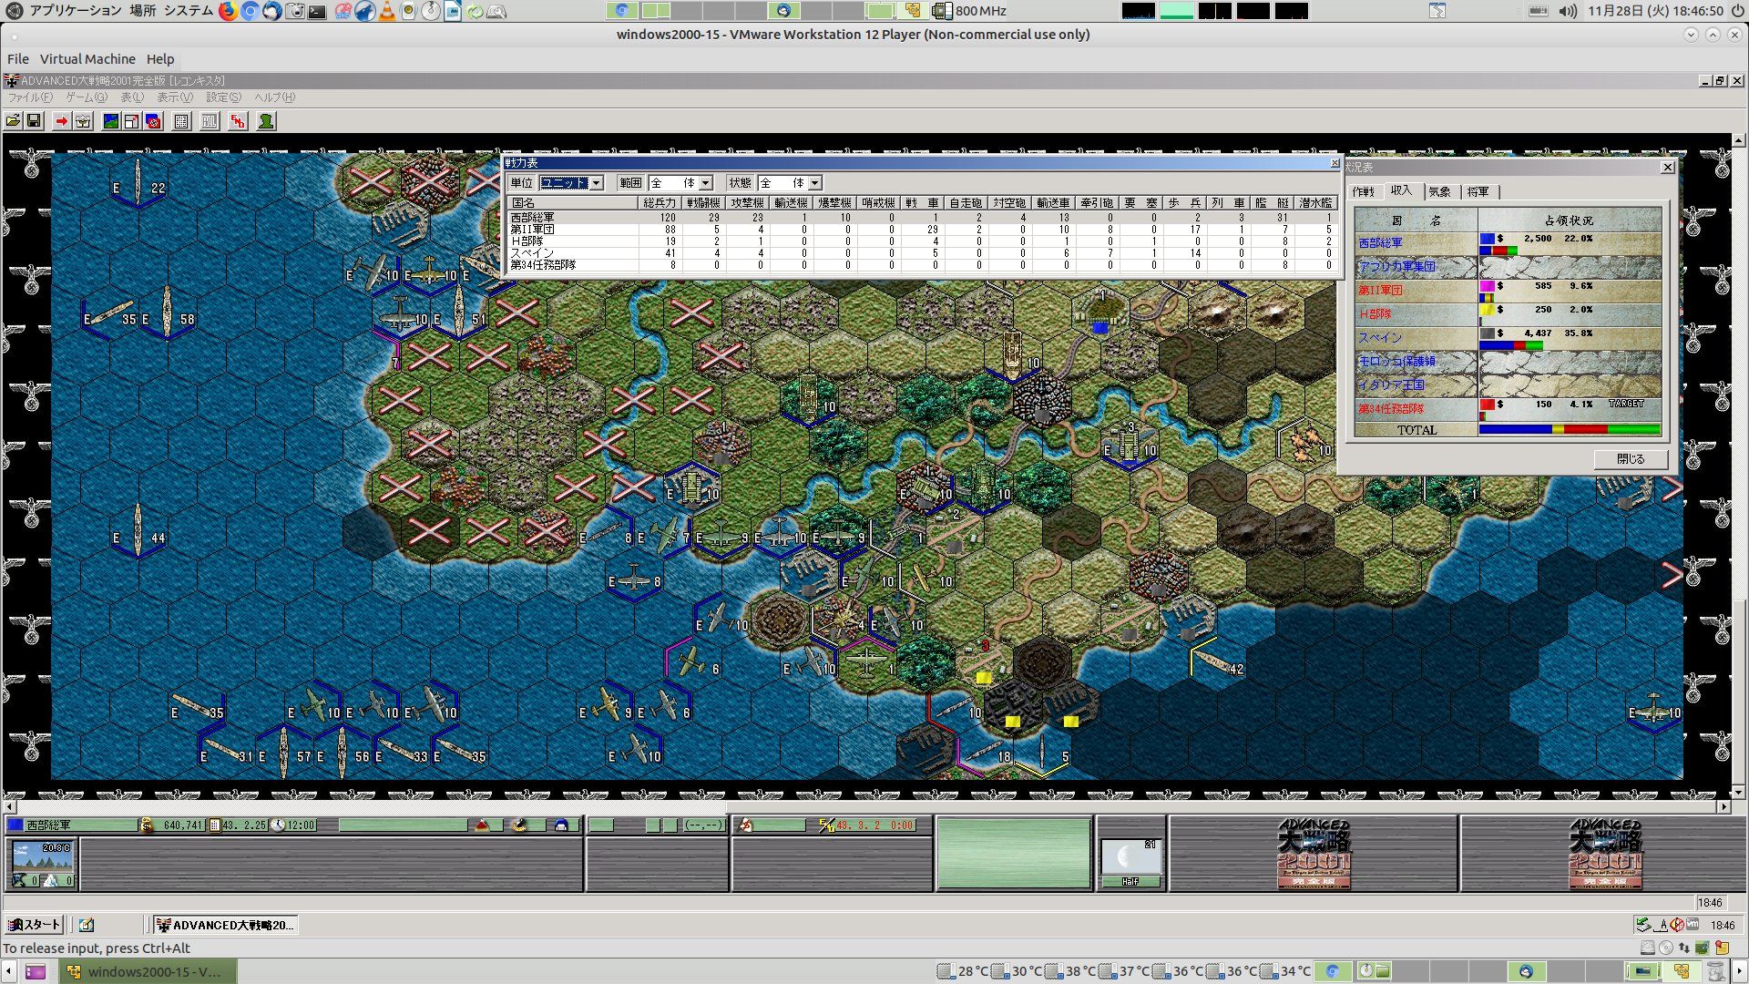
Task: Click the 閉じる button in status panel
Action: tap(1631, 459)
